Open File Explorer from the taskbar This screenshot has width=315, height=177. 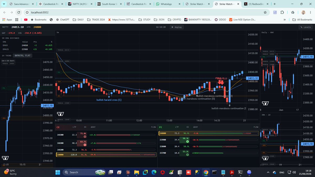click(x=136, y=172)
